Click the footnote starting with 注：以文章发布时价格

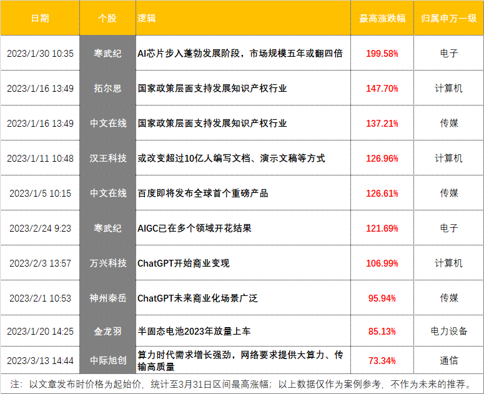242,385
